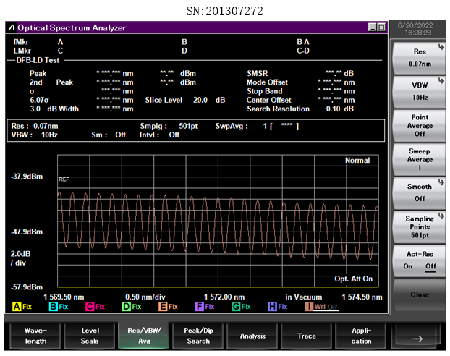Open the Sweep Average 1 setting
The width and height of the screenshot is (450, 356).
pyautogui.click(x=420, y=158)
